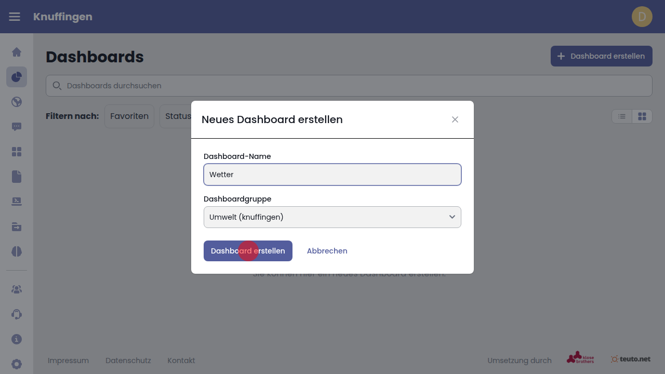This screenshot has height=374, width=665.
Task: Switch to grid view layout
Action: click(x=642, y=116)
